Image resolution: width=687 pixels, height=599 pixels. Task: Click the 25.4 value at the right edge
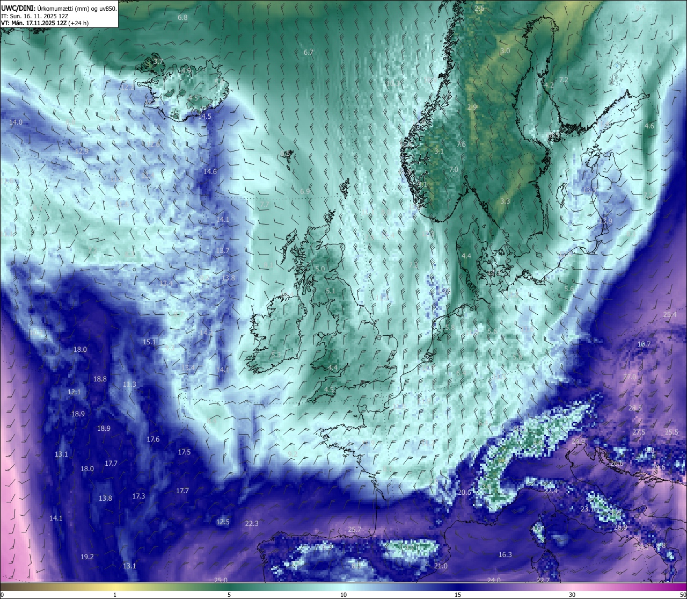pyautogui.click(x=670, y=315)
